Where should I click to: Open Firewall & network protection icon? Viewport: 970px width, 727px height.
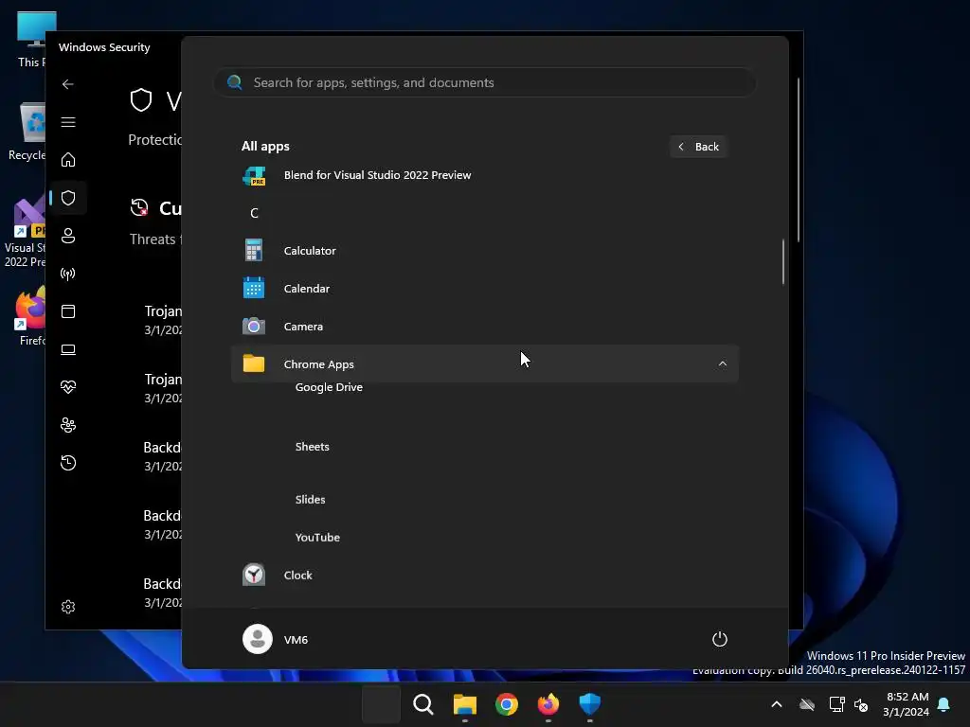coord(68,274)
